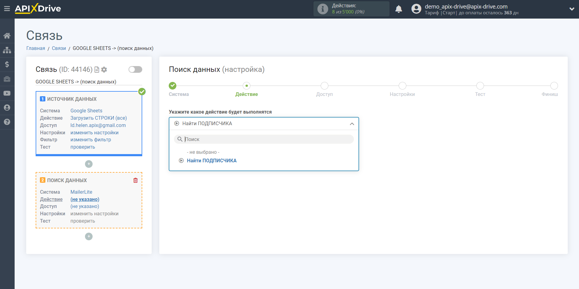Screen dimensions: 579x289
Task: Open the connection settings gear icon
Action: (x=104, y=70)
